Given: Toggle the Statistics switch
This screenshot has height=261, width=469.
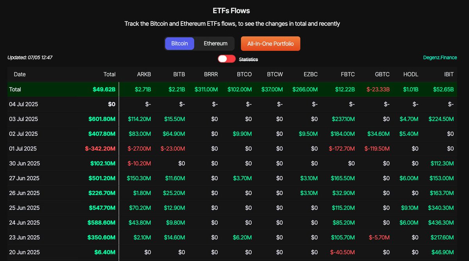Looking at the screenshot, I should 227,59.
